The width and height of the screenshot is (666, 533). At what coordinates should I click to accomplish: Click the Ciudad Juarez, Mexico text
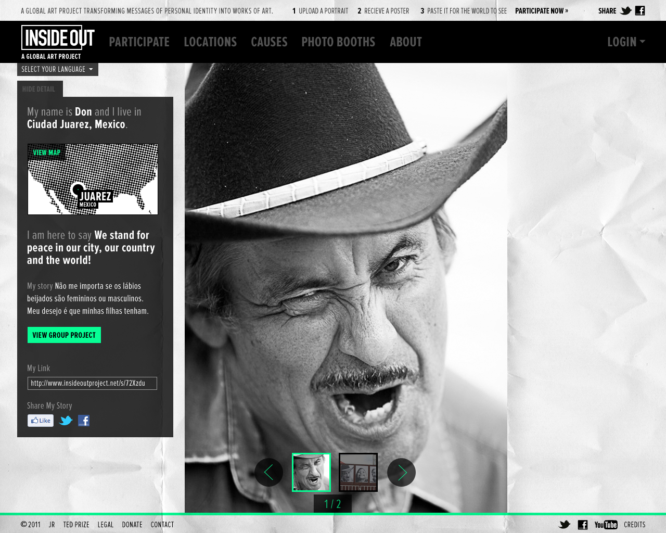77,124
